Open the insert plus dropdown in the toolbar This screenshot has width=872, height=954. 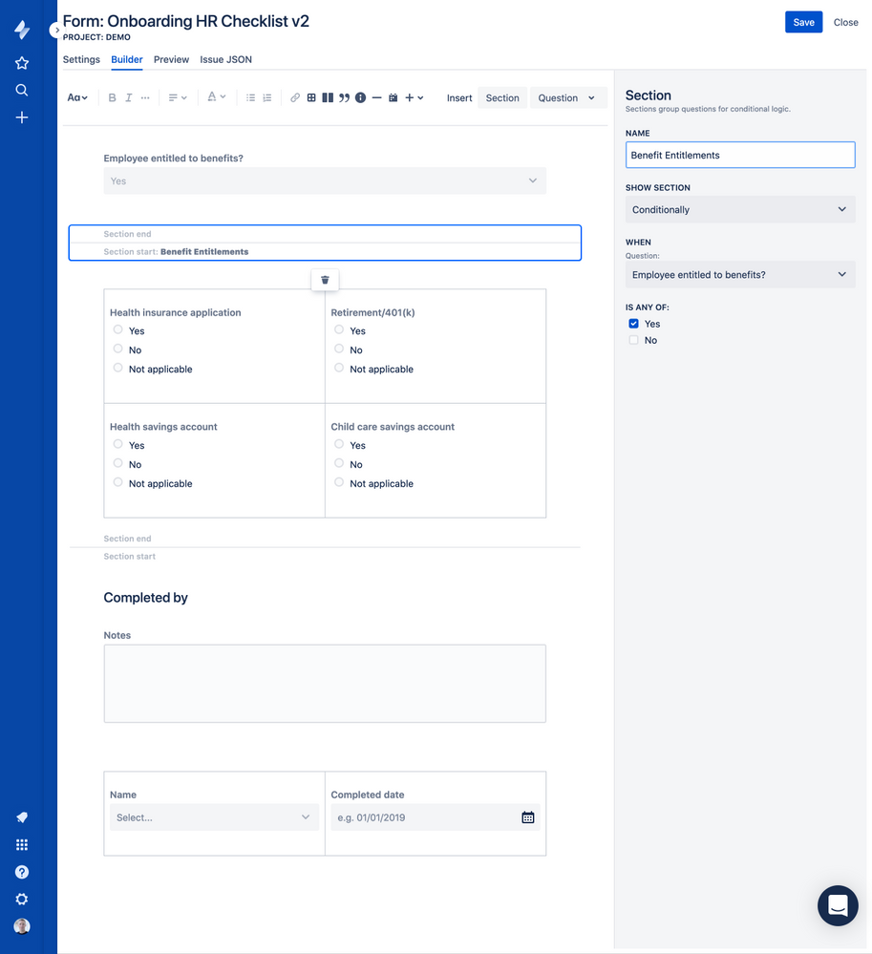coord(414,98)
